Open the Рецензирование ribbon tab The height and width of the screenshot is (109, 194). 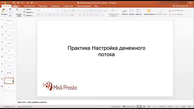click(x=84, y=6)
